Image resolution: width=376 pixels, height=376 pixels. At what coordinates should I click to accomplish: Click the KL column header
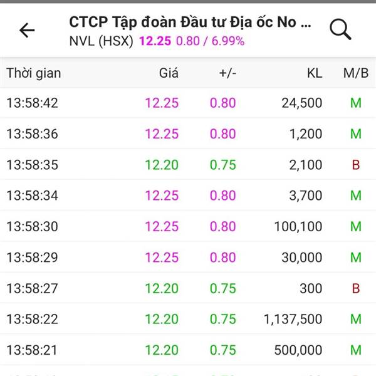(315, 73)
